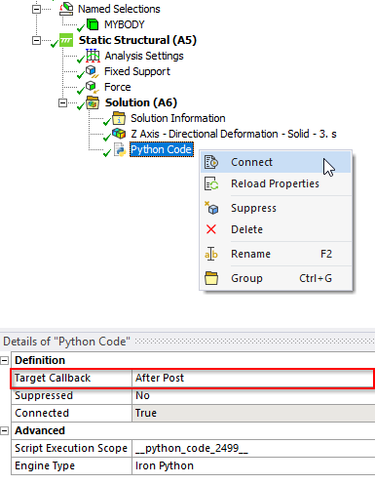
Task: Collapse the Advanced section
Action: pos(5,431)
